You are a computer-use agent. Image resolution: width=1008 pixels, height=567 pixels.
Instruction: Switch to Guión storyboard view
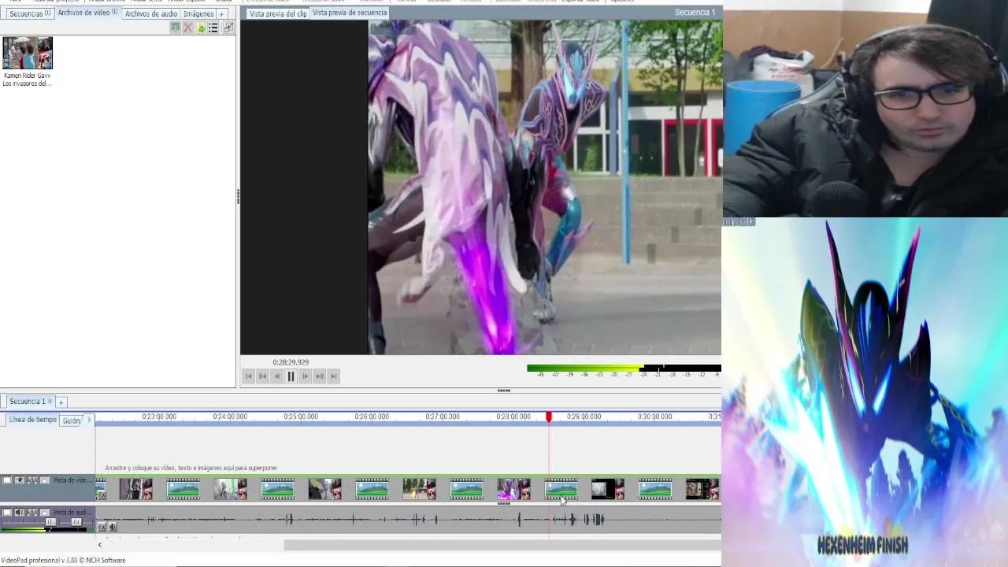(71, 421)
